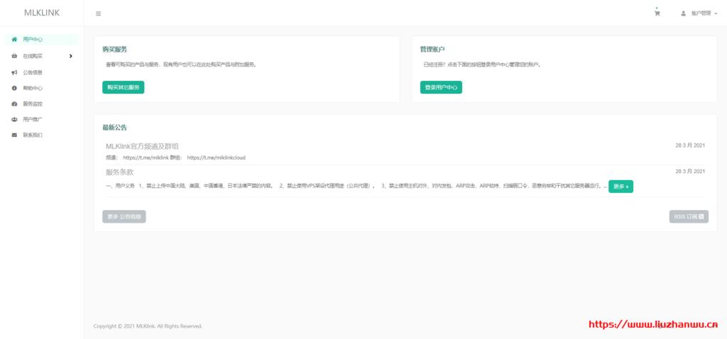Open the 更多 公告信息 button

(124, 216)
